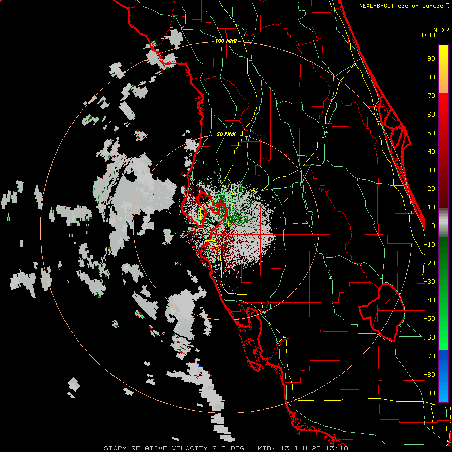
Task: Click the -70 knot scale label
Action: 429,356
